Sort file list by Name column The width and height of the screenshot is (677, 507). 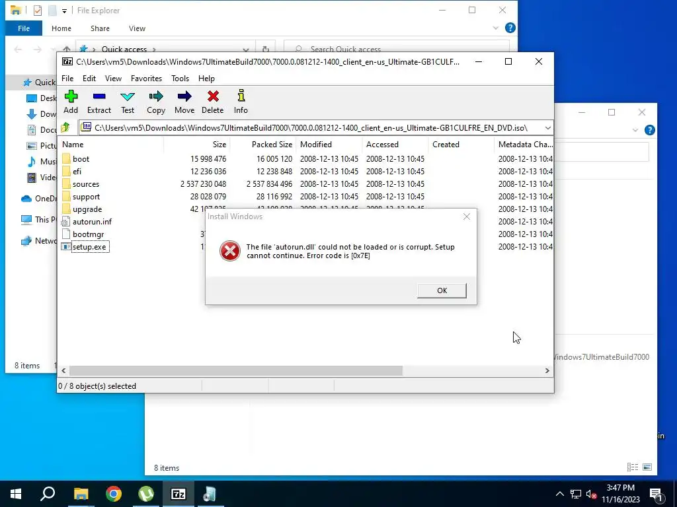(73, 145)
